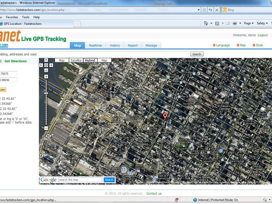Image resolution: width=272 pixels, height=204 pixels.
Task: Open a new browser tab
Action: [77, 24]
